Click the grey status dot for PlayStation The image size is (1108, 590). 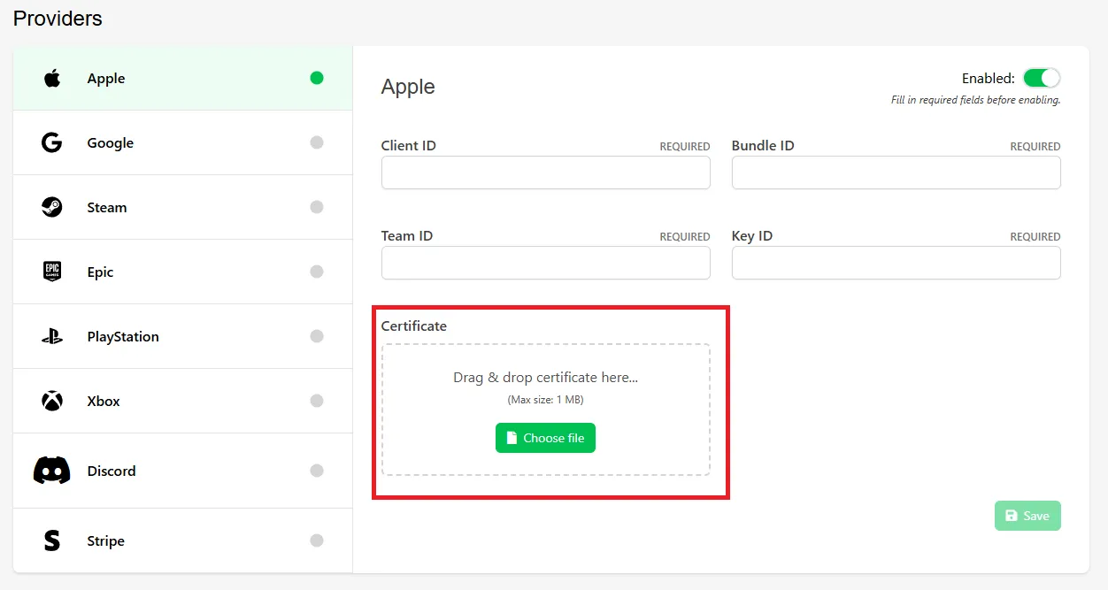coord(317,336)
